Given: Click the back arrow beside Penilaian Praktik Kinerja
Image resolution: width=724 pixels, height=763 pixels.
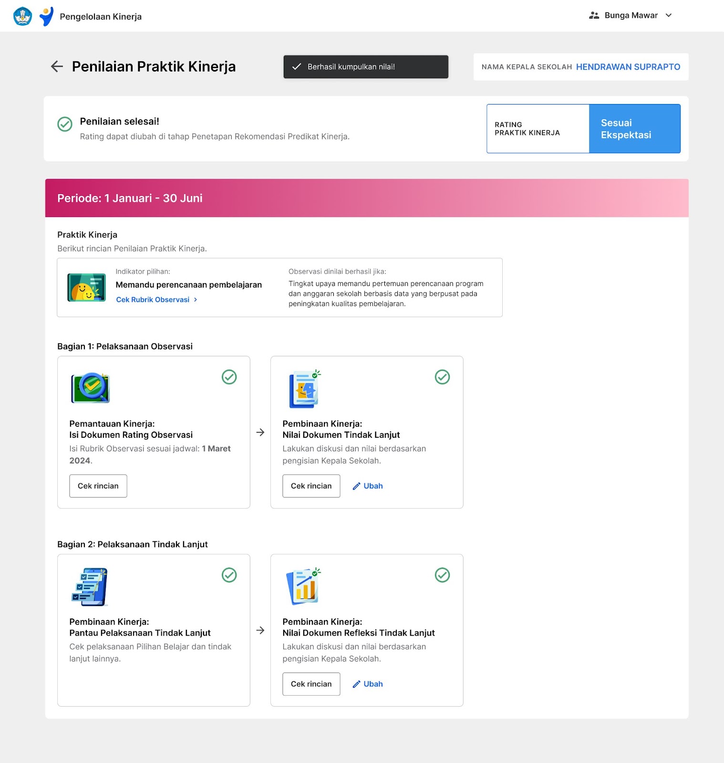Looking at the screenshot, I should pyautogui.click(x=57, y=66).
